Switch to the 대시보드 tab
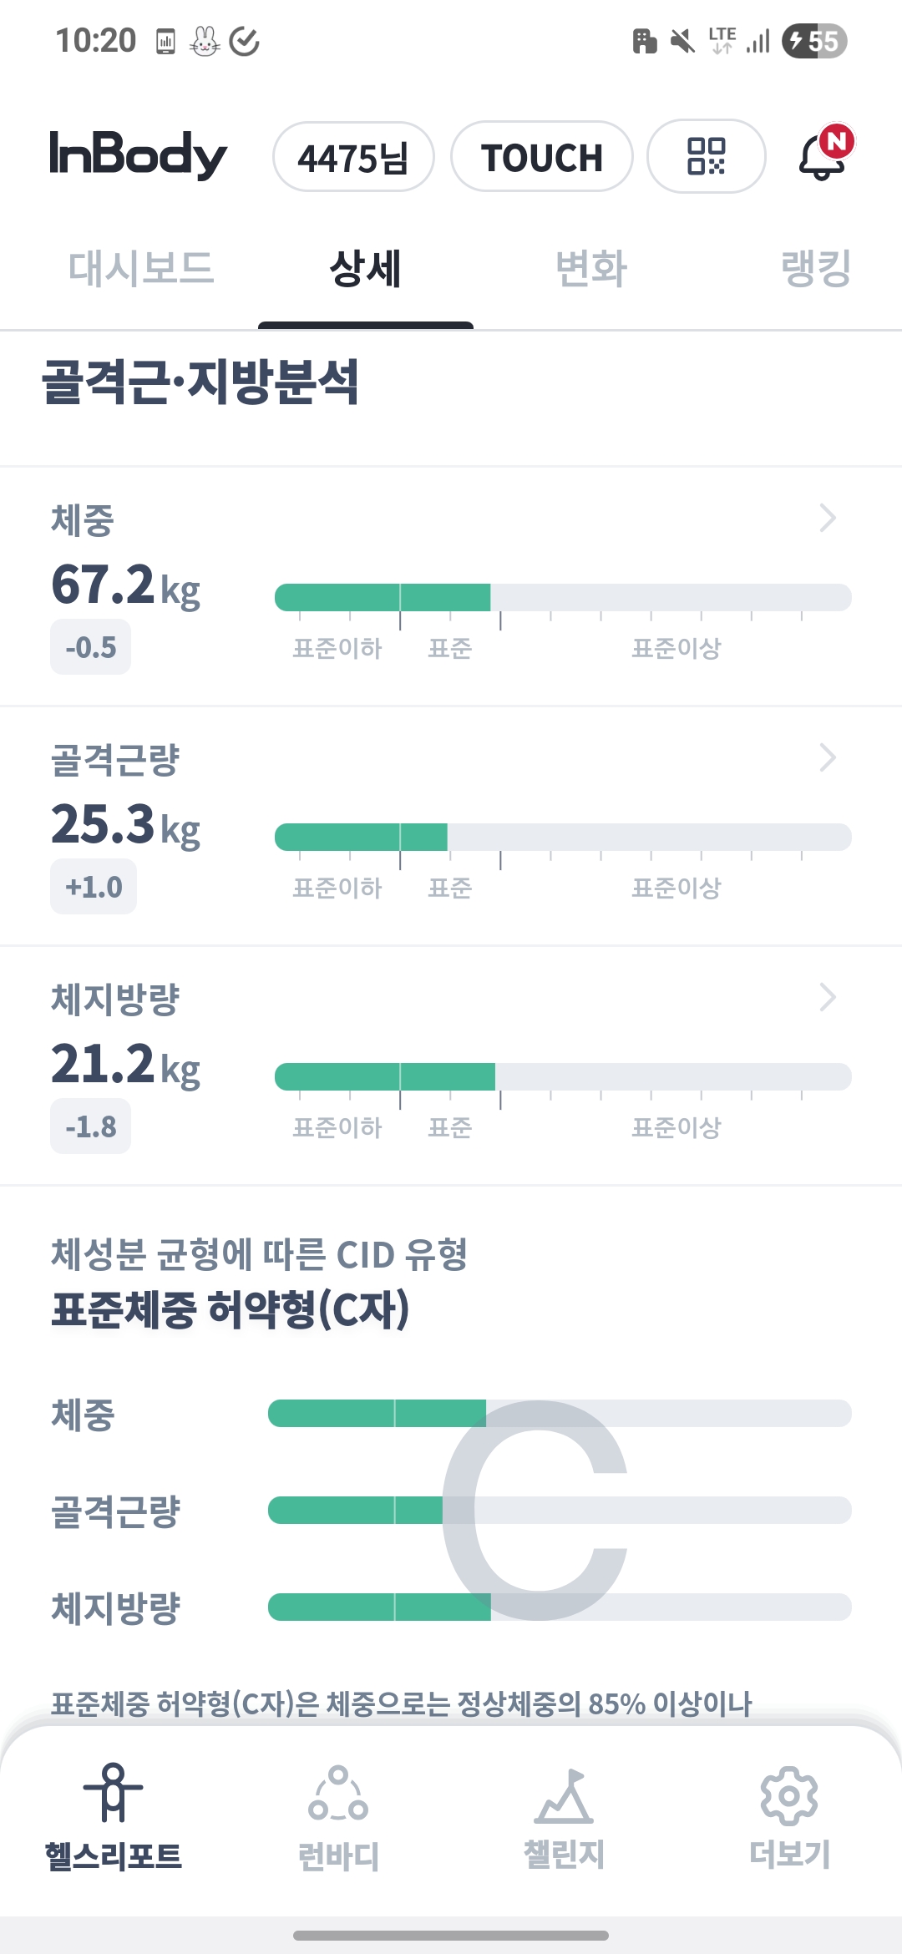This screenshot has width=902, height=1954. coord(141,268)
